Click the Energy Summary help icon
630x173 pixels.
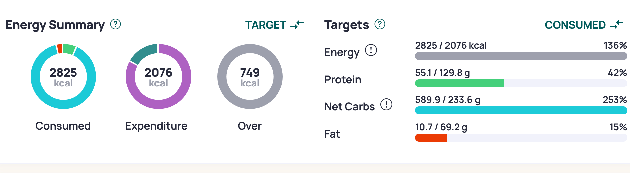point(115,24)
